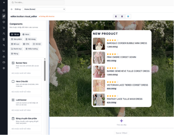
Task: Switch preview to tablet device view
Action: [x=122, y=16]
